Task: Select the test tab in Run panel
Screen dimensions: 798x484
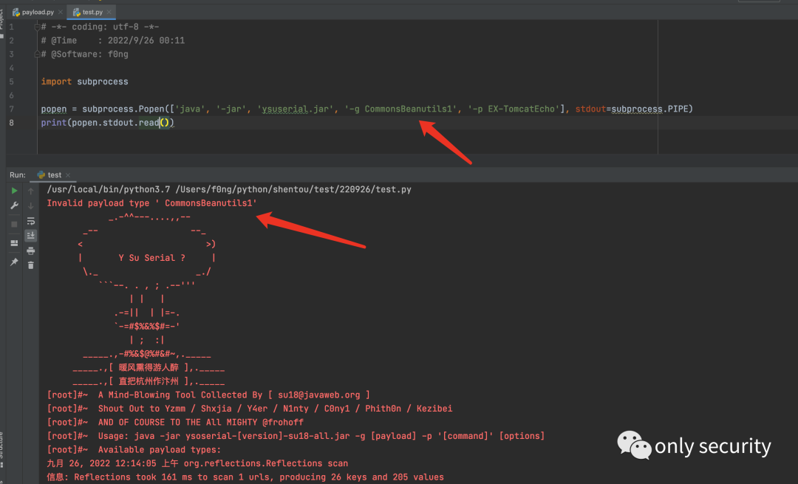Action: click(x=55, y=174)
